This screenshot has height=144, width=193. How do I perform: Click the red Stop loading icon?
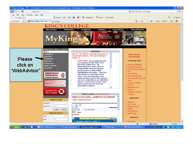140,11
